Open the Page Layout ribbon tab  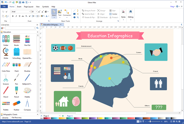[28, 6]
